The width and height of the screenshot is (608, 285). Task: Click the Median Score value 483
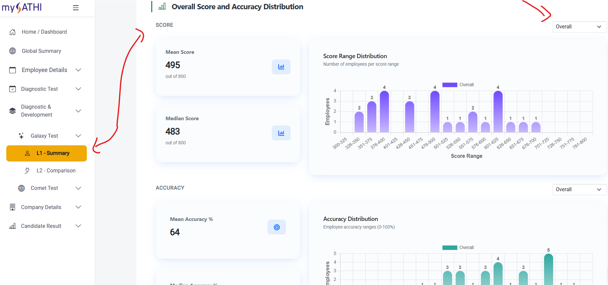coord(173,131)
